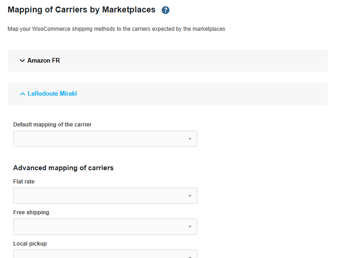Open the Default mapping of the carrier dropdown
Screen dimensions: 339x258
pos(105,139)
